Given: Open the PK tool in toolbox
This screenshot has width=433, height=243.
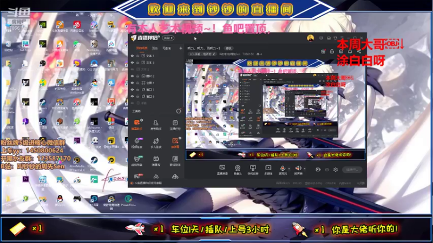Looking at the screenshot, I should [137, 177].
